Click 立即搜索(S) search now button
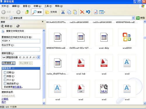 (x=8, y=63)
